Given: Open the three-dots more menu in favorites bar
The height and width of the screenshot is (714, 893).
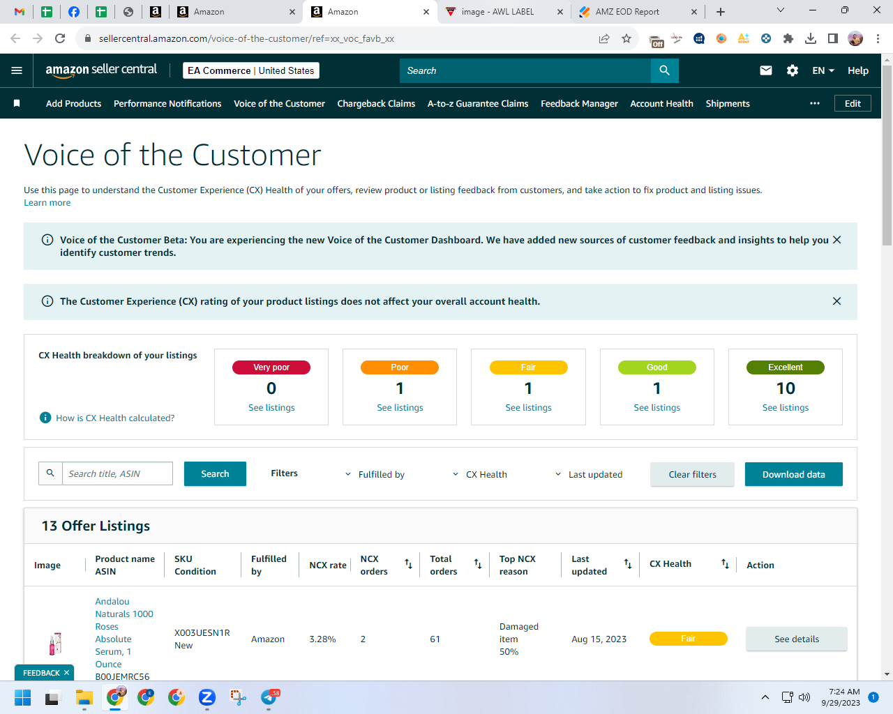Looking at the screenshot, I should [x=815, y=103].
